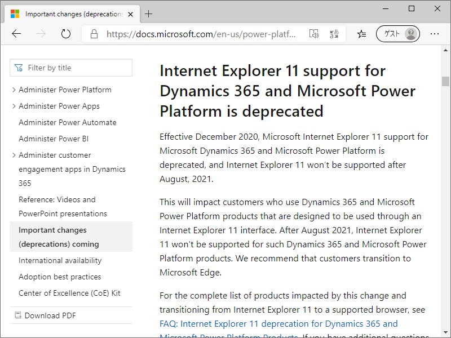Image resolution: width=451 pixels, height=338 pixels.
Task: Navigate back using the back arrow
Action: coord(16,34)
